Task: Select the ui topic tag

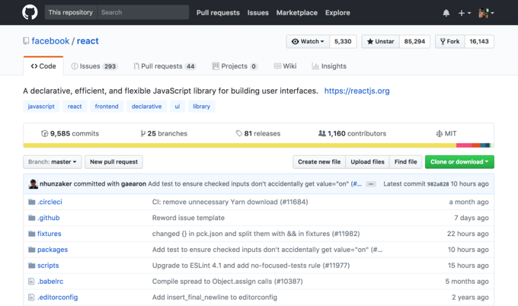Action: point(177,107)
